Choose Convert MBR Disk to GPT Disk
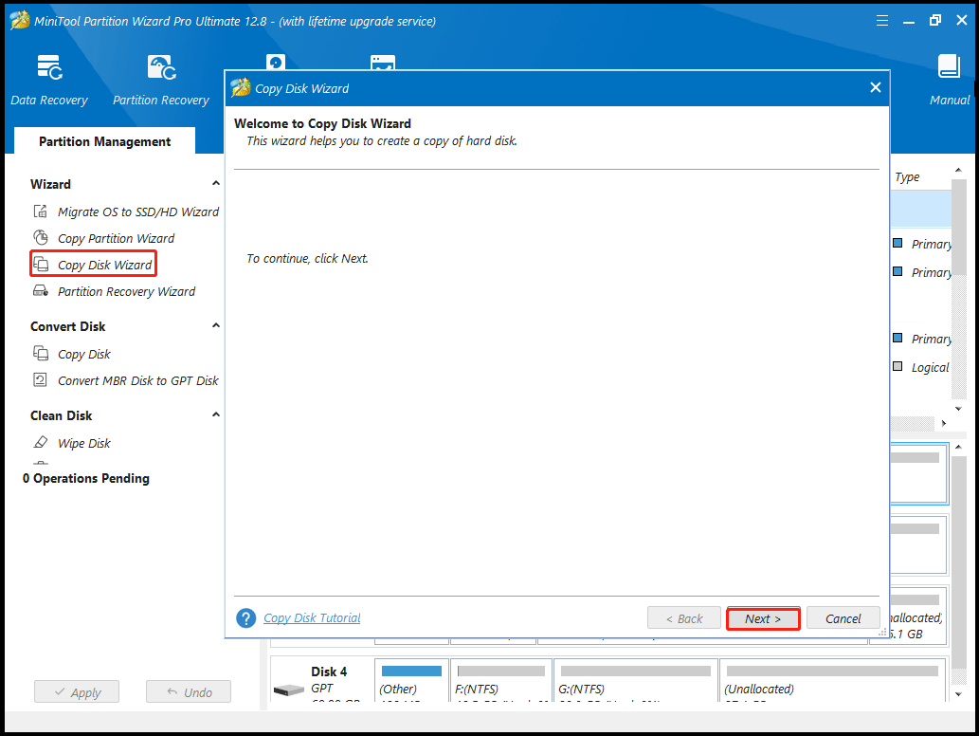This screenshot has height=736, width=979. click(137, 380)
